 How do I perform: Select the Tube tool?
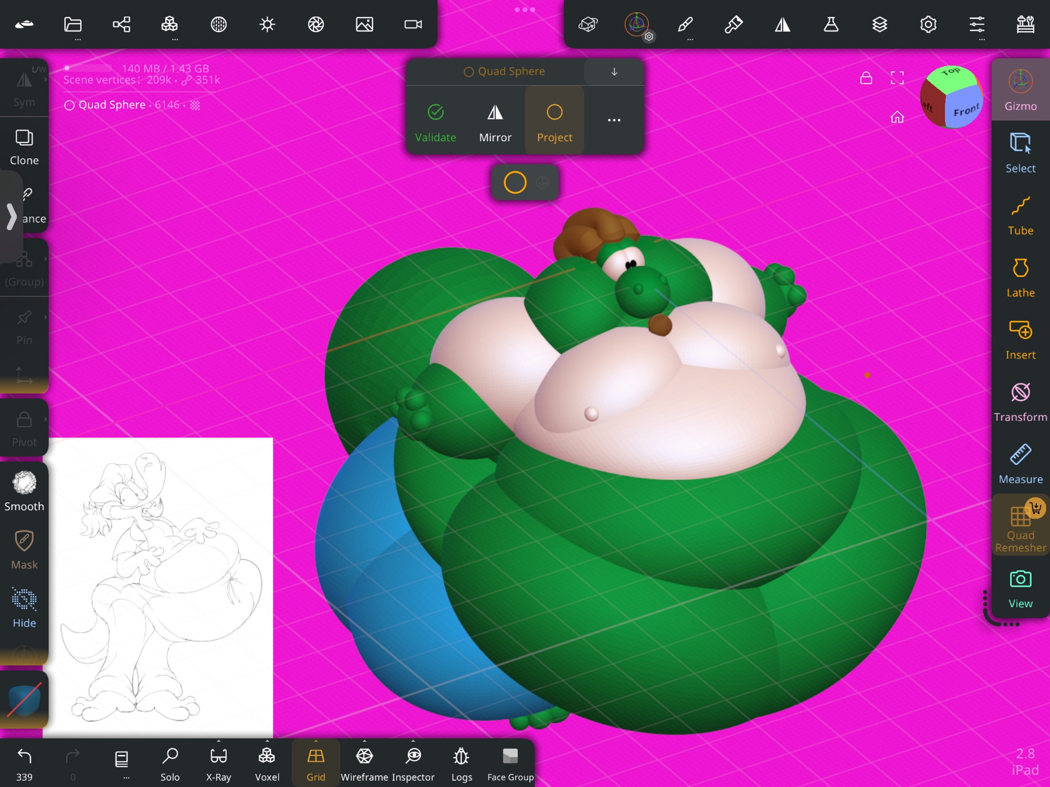[1020, 215]
